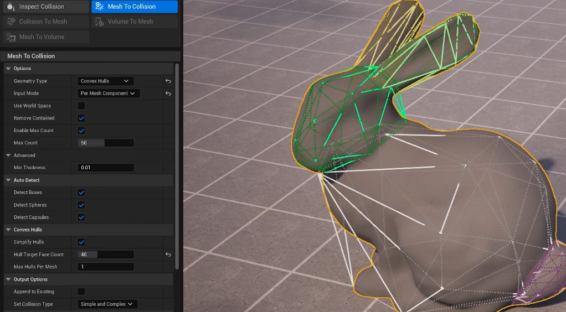566x312 pixels.
Task: Toggle Use World Space checkbox
Action: [81, 106]
